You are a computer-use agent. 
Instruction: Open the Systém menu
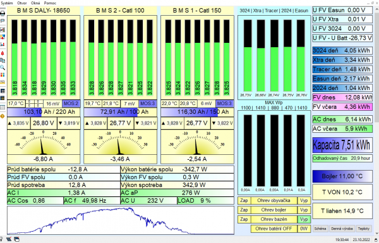click(7, 3)
